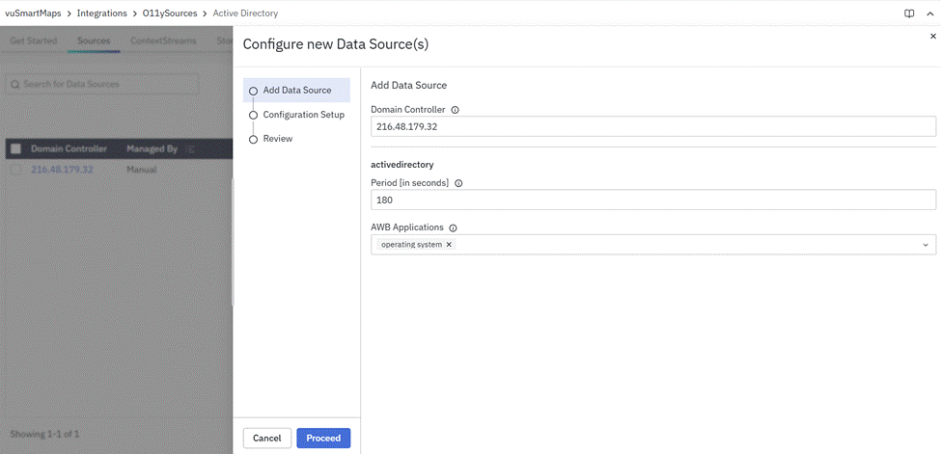Open the ContextStreams tab

(x=163, y=41)
